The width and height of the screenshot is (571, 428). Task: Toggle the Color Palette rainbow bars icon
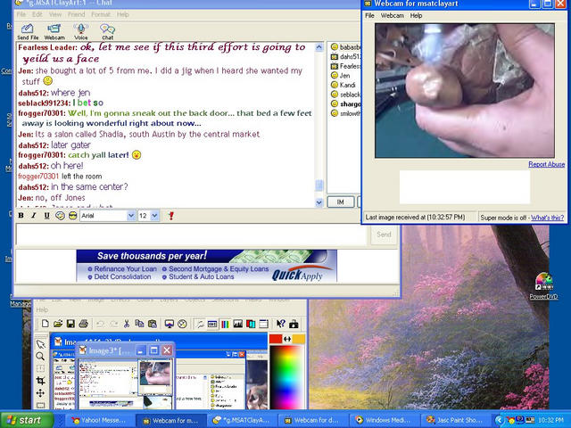225,324
